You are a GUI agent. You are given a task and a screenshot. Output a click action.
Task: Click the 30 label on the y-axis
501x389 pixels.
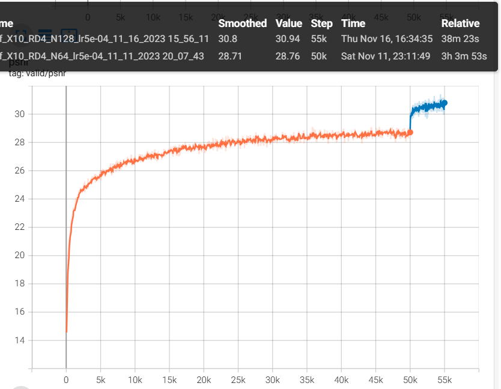20,114
